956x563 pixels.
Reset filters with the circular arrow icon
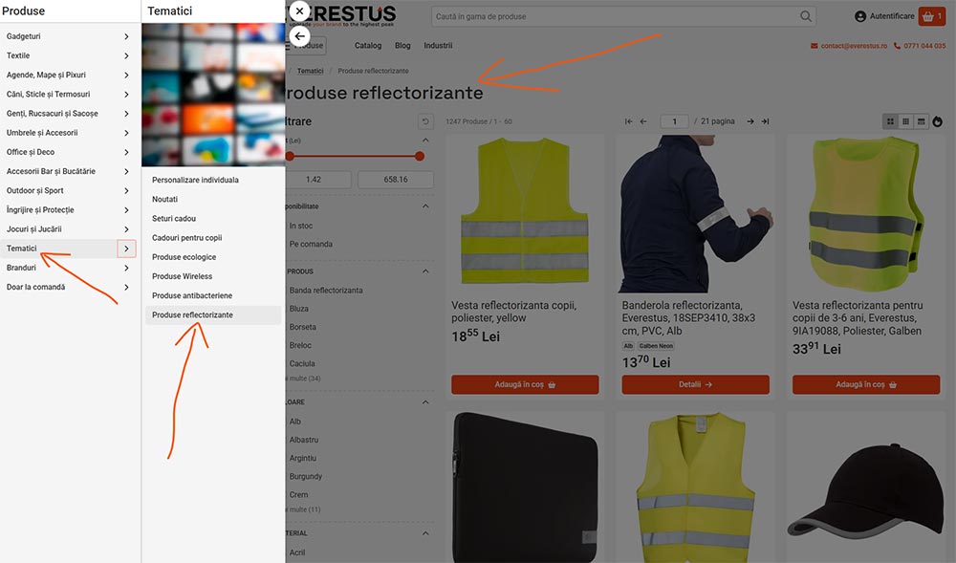pyautogui.click(x=425, y=120)
